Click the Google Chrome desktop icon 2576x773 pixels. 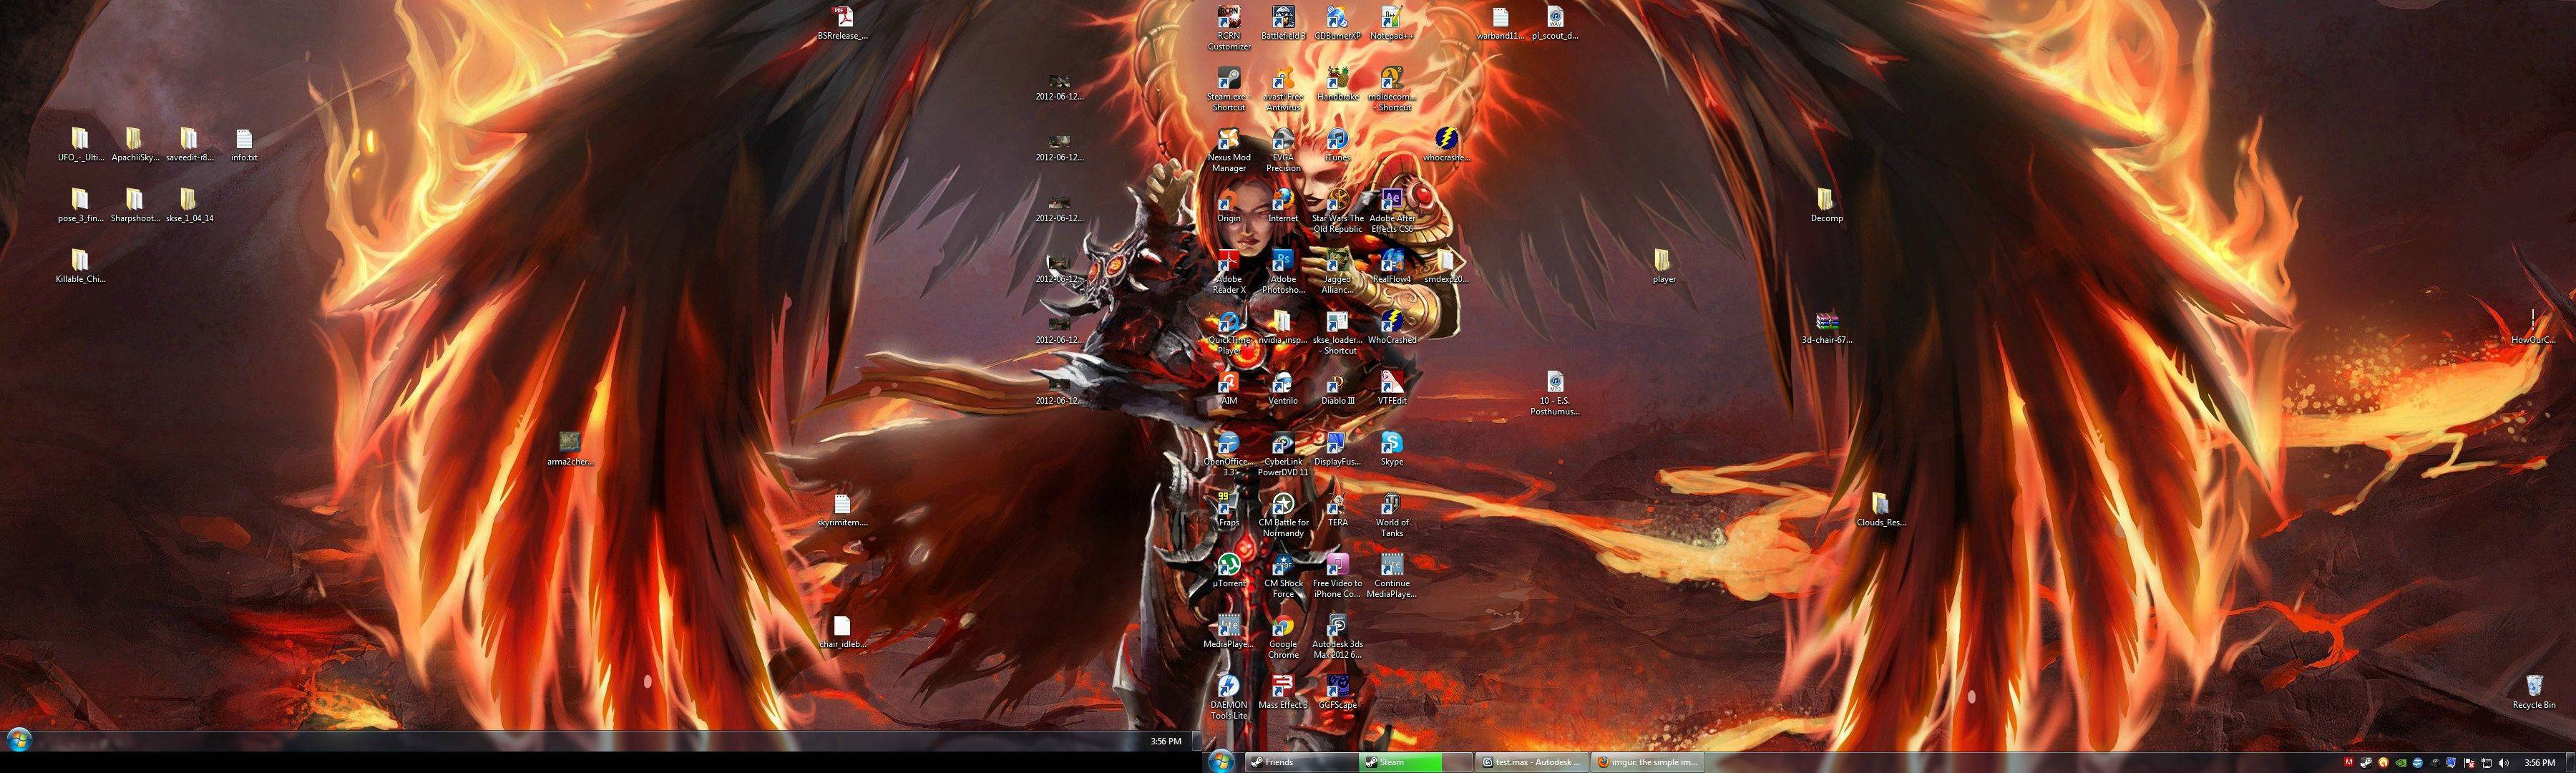(1283, 627)
